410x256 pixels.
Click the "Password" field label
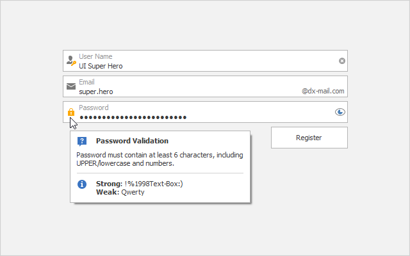pyautogui.click(x=94, y=108)
